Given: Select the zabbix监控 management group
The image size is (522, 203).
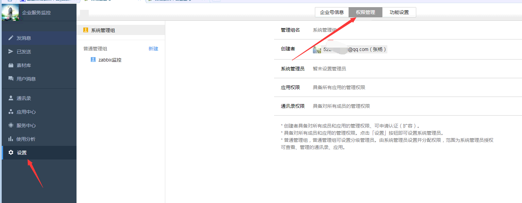Looking at the screenshot, I should point(110,60).
